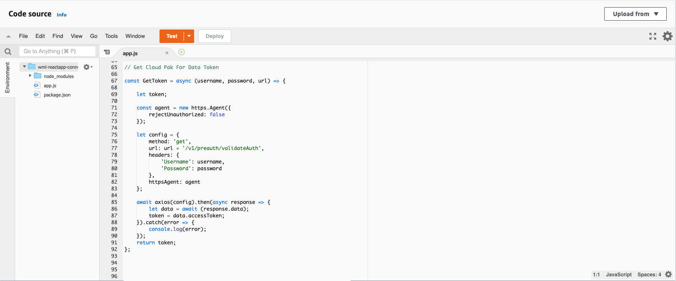The height and width of the screenshot is (281, 676).
Task: Open the View menu
Action: (77, 36)
